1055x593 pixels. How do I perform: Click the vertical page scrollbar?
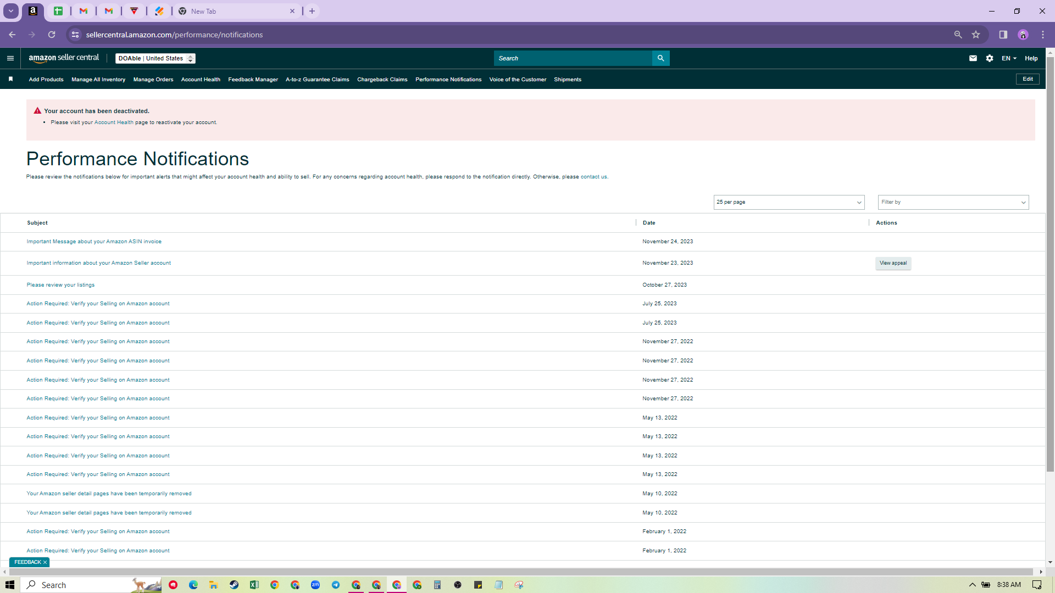coord(1050,264)
